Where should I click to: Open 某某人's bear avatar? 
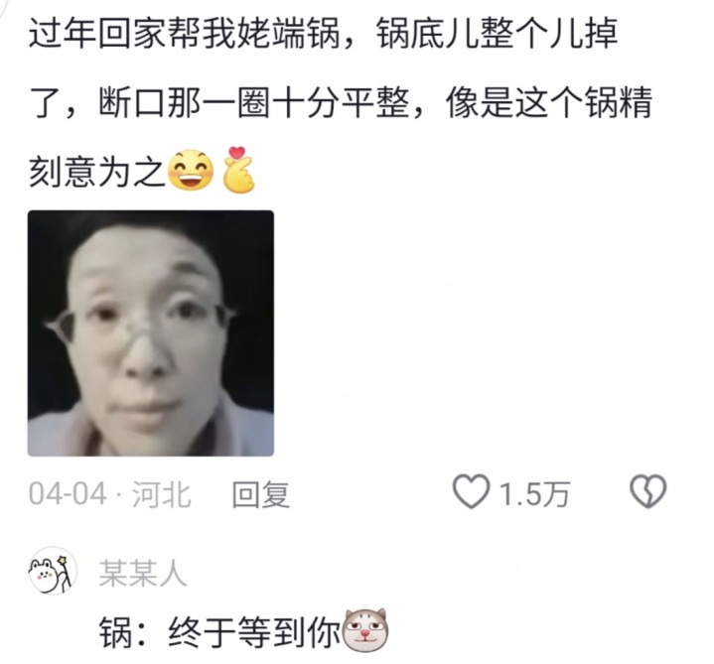[52, 571]
